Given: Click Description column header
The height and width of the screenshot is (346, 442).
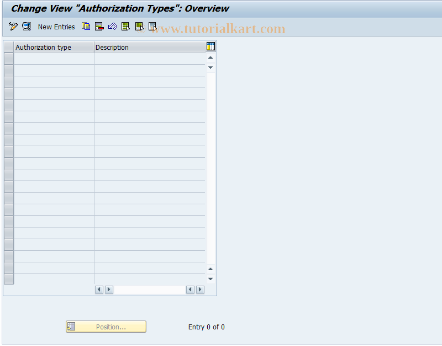Looking at the screenshot, I should [x=150, y=48].
